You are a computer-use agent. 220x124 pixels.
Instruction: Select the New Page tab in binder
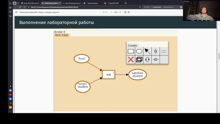62,35
